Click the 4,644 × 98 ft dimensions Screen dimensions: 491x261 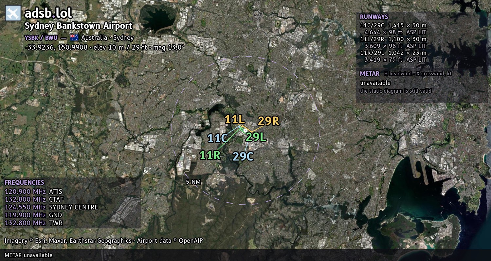coord(383,32)
